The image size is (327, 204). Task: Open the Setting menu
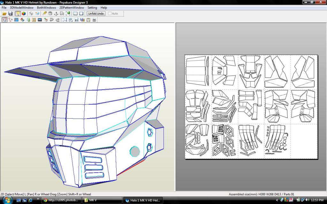click(x=92, y=8)
